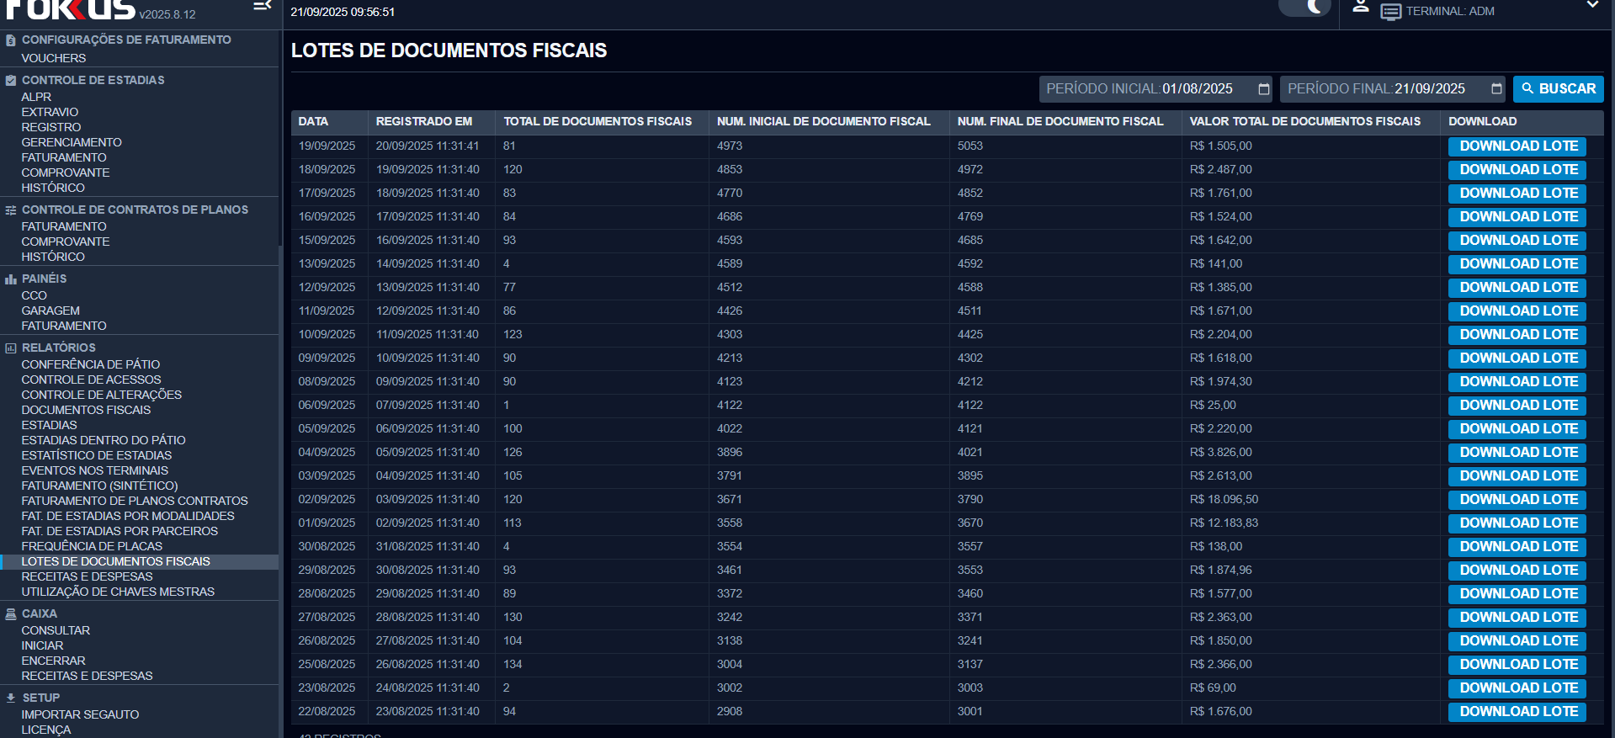Click the Controle de Estadias clipboard icon
The height and width of the screenshot is (738, 1615).
(11, 81)
